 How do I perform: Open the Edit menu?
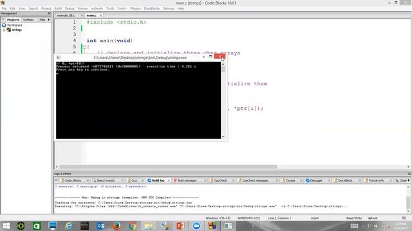(12, 8)
